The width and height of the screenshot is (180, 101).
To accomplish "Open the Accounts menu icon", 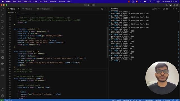I will (x=3, y=90).
